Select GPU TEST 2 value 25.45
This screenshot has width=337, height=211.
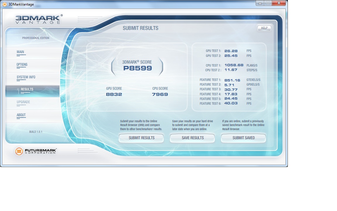(x=231, y=56)
